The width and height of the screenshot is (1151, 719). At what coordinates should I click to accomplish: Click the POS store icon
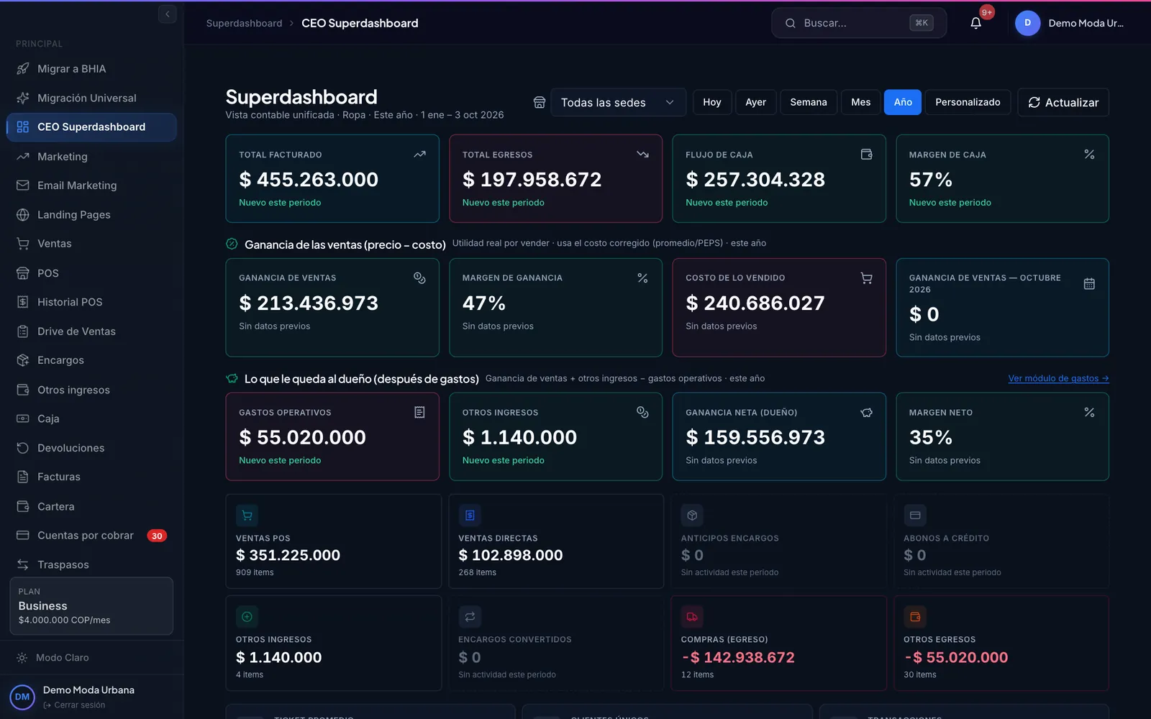23,273
